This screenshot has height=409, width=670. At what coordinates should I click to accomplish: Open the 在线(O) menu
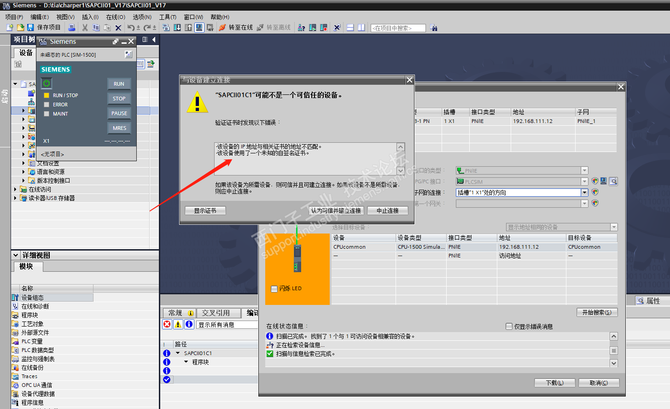coord(116,17)
